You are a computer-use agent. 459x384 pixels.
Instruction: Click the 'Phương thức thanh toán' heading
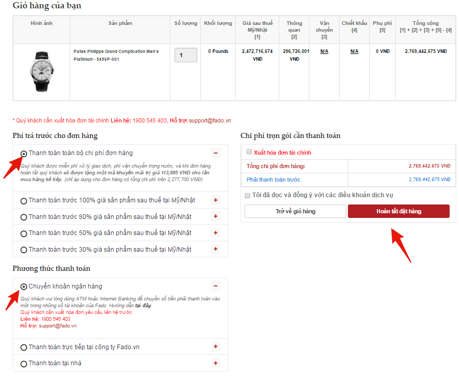[x=51, y=268]
